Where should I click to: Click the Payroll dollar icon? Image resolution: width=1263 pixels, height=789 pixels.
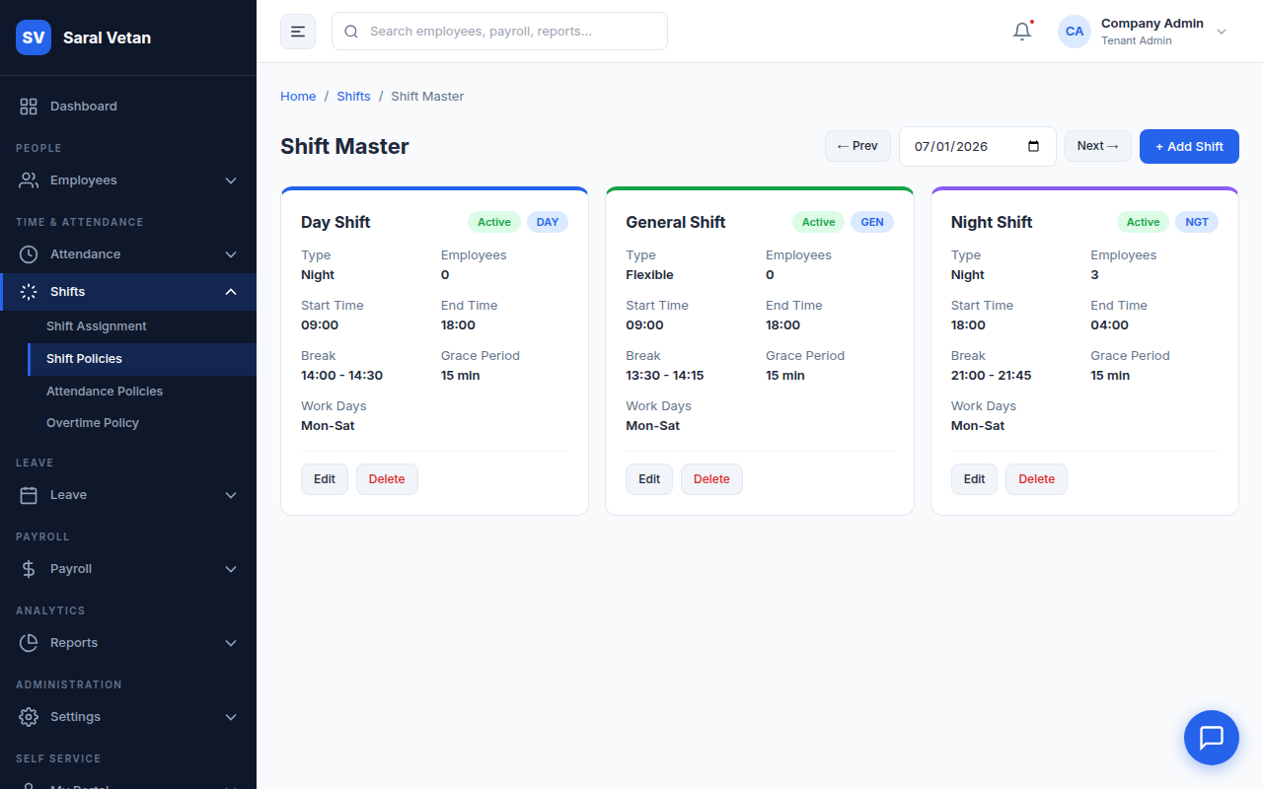click(x=29, y=569)
